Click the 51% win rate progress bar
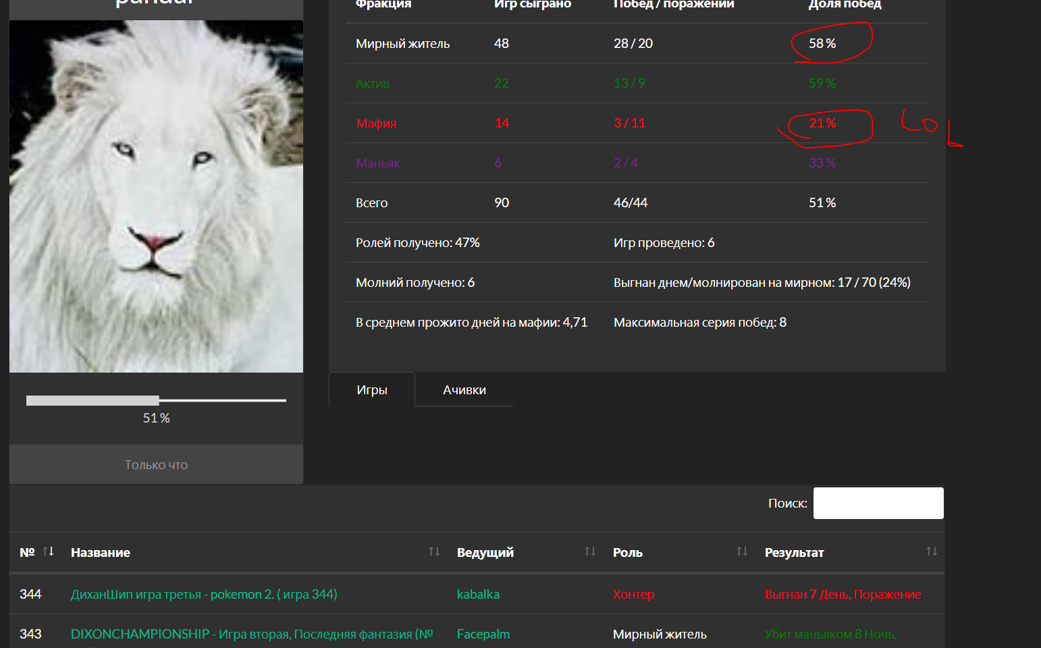The width and height of the screenshot is (1041, 648). click(x=156, y=401)
